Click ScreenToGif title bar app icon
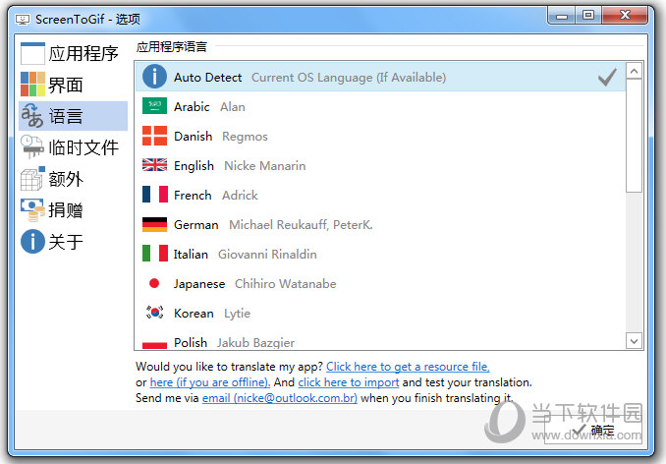The height and width of the screenshot is (464, 666). pyautogui.click(x=22, y=19)
